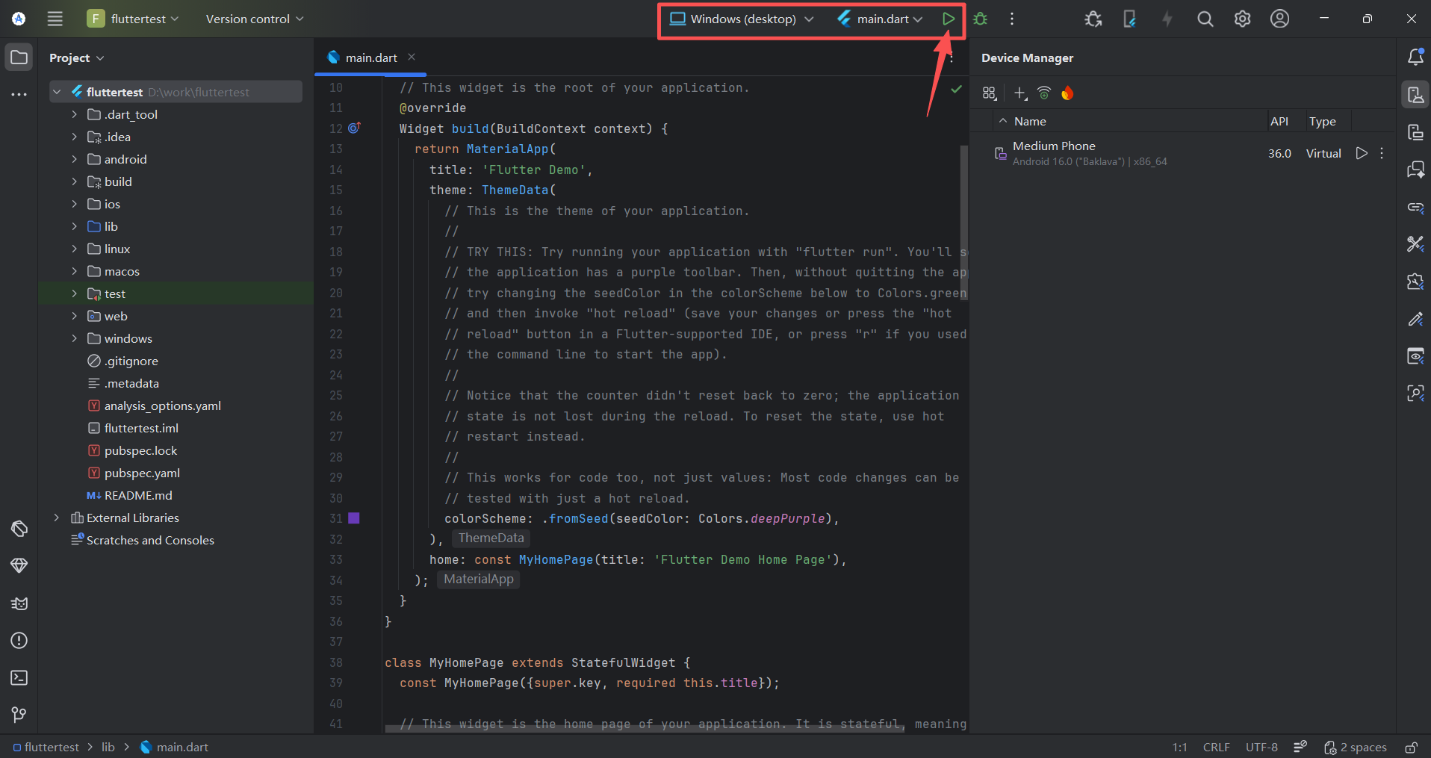The width and height of the screenshot is (1431, 758).
Task: Click the editor horizontal scrollbar
Action: tap(645, 729)
